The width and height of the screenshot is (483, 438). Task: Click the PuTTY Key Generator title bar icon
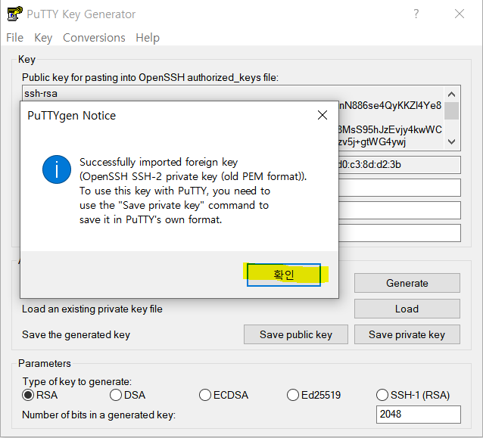(x=14, y=14)
